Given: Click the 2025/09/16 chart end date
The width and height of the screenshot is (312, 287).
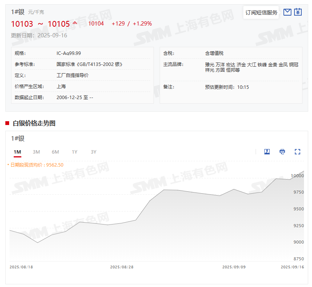Looking at the screenshot, I should tap(292, 267).
